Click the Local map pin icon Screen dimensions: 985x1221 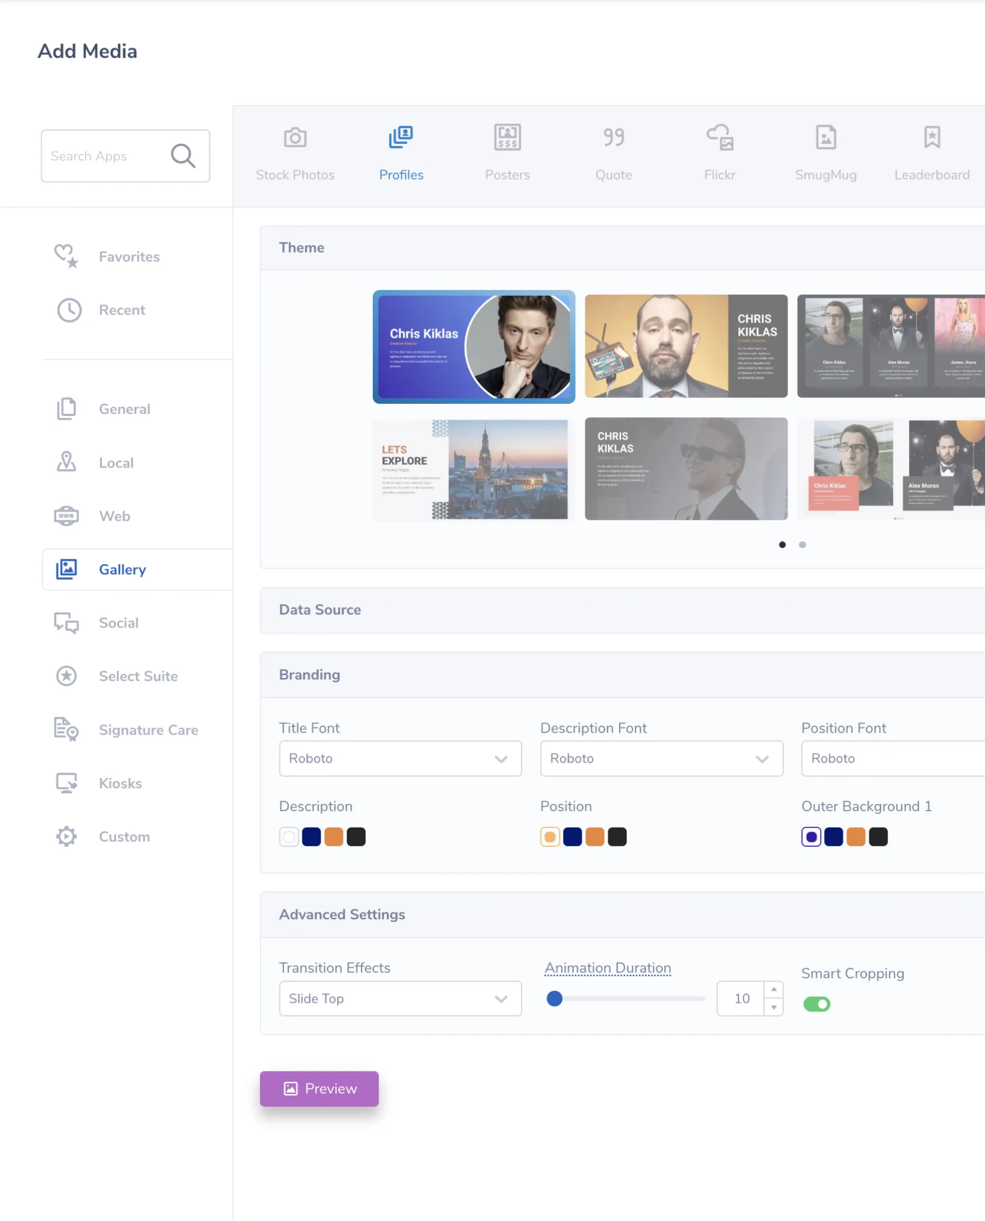(66, 462)
